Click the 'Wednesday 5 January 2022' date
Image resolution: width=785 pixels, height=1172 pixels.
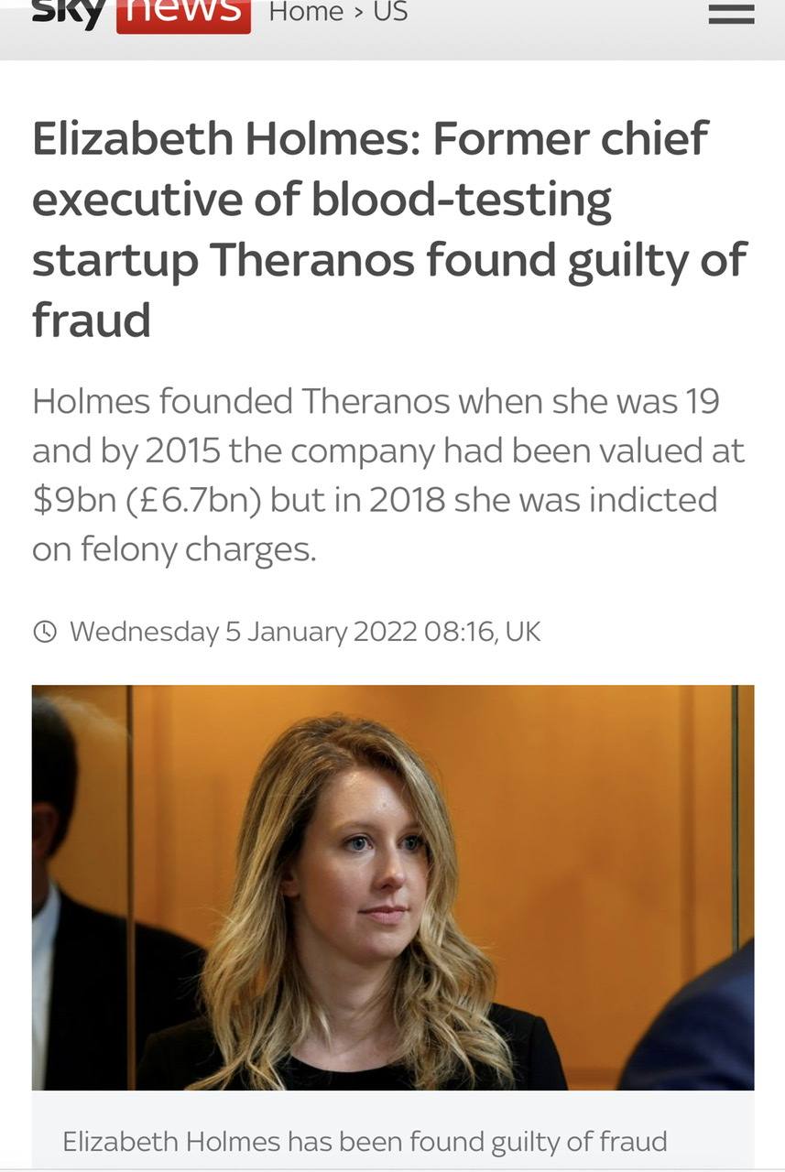point(244,632)
